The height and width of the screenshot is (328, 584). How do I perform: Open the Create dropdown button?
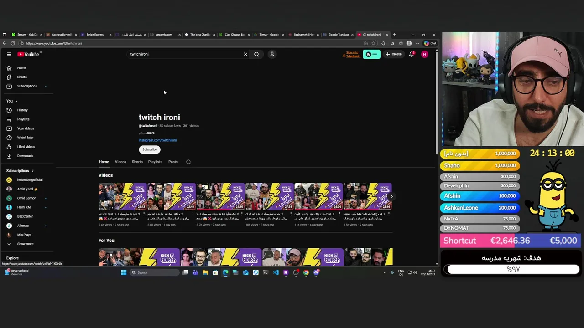click(x=393, y=54)
